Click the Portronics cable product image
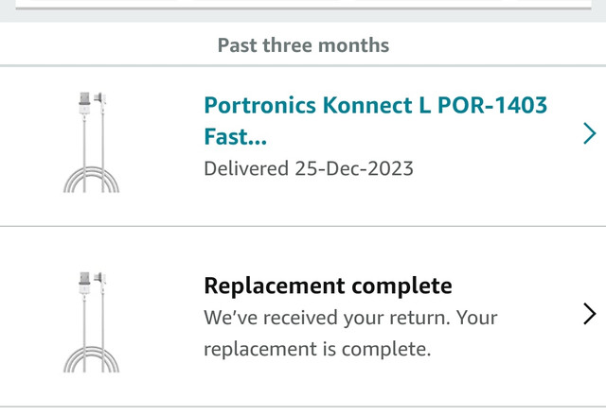Screen dimensions: 606x416 92,142
